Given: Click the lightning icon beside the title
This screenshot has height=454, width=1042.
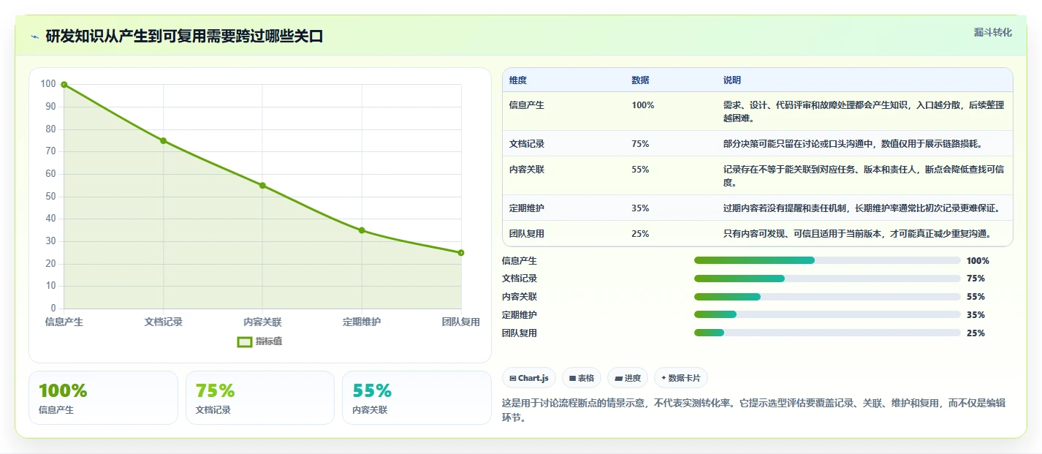Looking at the screenshot, I should (x=34, y=37).
